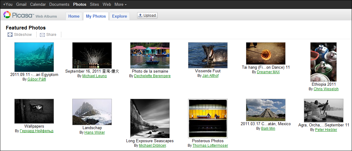The image size is (352, 151).
Task: Go to Web in the top bar
Action: click(107, 4)
